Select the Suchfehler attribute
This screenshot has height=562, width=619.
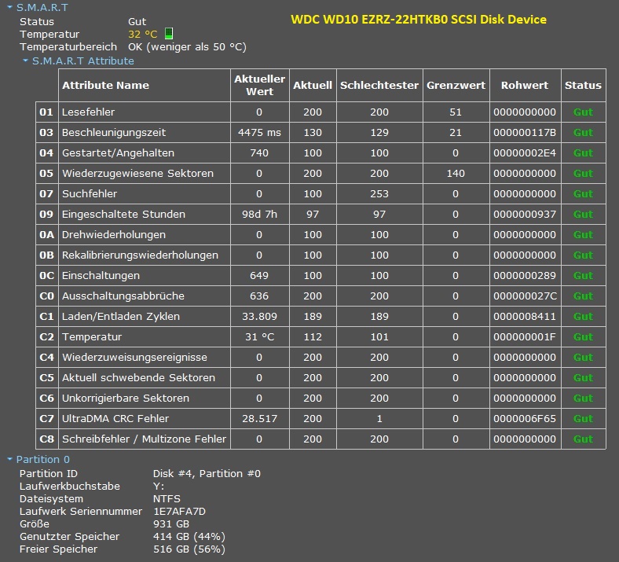tap(90, 194)
